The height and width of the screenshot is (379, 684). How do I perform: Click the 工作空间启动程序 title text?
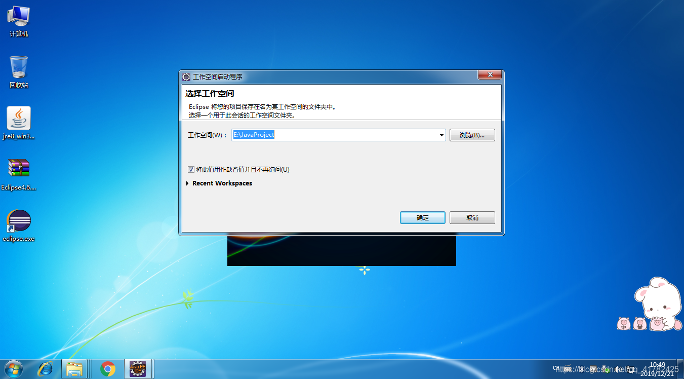click(x=218, y=77)
